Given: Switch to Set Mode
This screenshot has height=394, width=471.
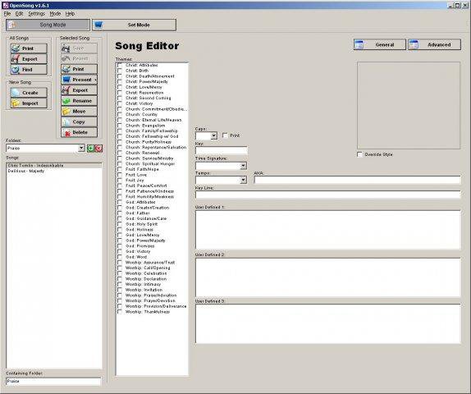Looking at the screenshot, I should pos(134,25).
